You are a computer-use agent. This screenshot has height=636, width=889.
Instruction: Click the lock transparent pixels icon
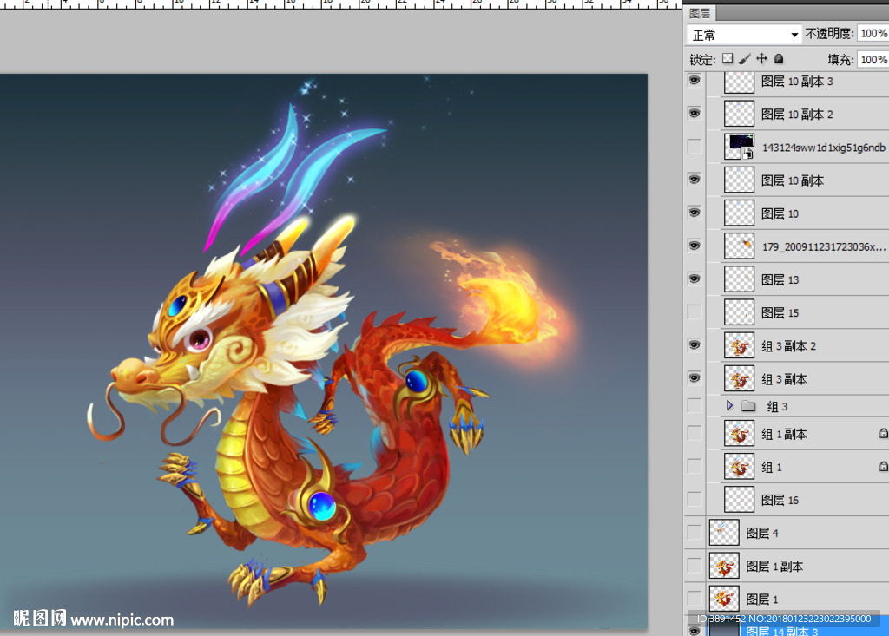click(x=728, y=58)
